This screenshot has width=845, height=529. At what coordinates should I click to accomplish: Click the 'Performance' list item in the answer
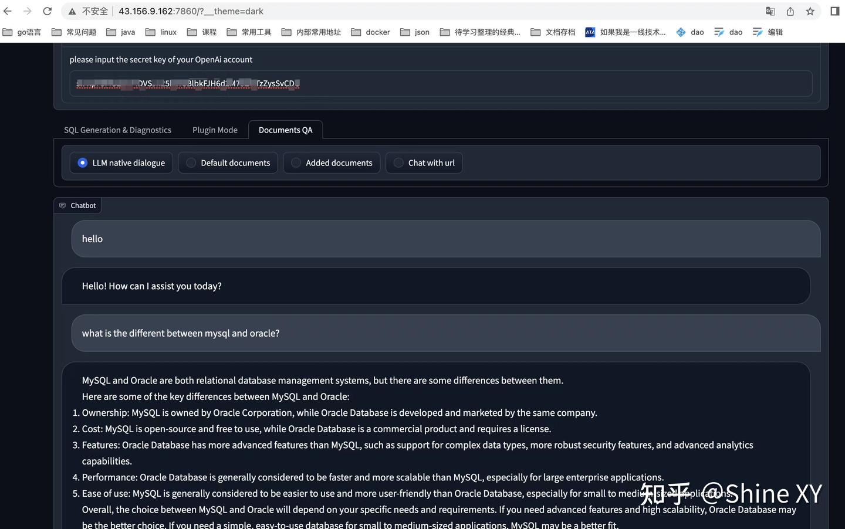(x=373, y=477)
